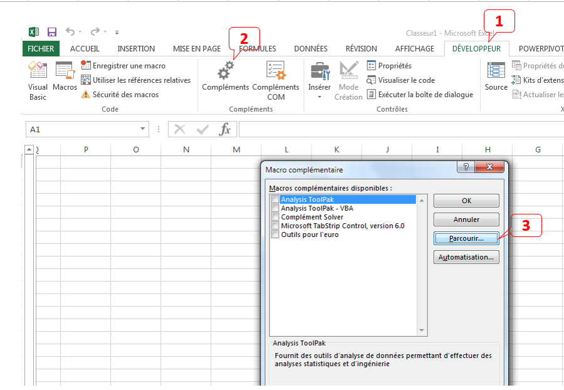Image resolution: width=564 pixels, height=390 pixels.
Task: Select column O header
Action: click(135, 150)
